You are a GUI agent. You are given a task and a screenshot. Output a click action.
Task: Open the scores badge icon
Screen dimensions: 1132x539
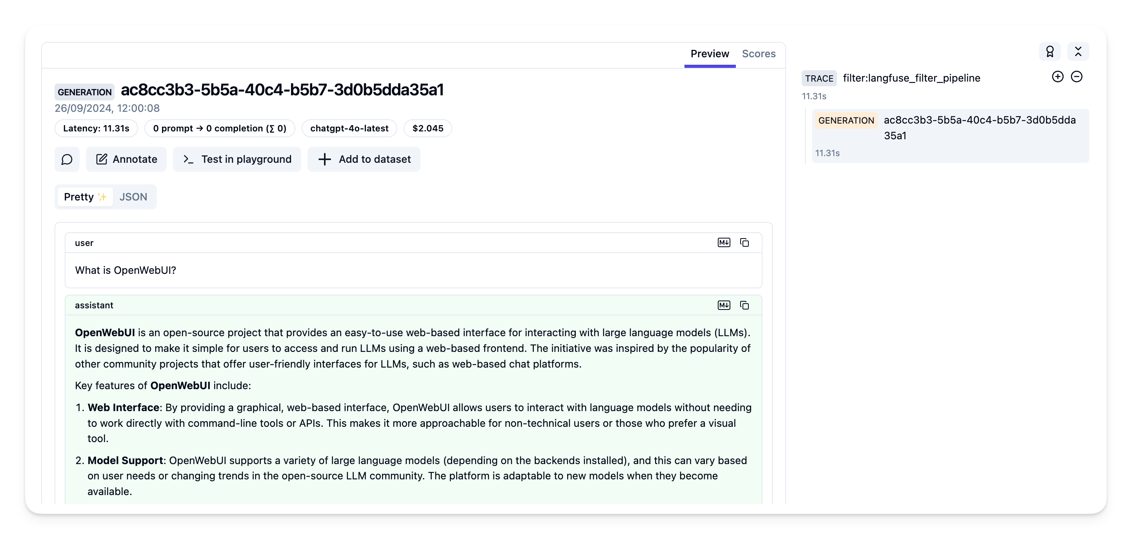point(1050,52)
